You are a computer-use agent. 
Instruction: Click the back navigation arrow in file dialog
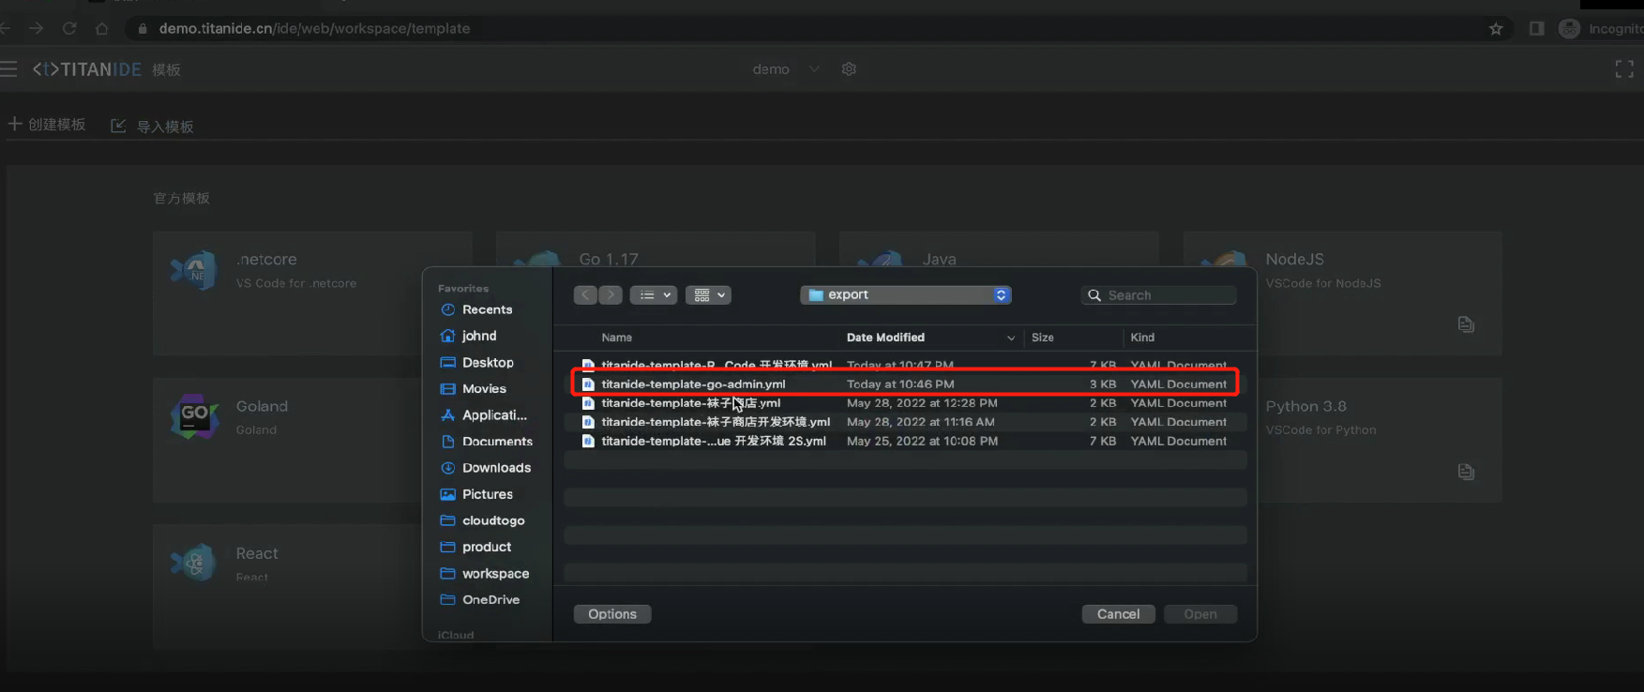(x=585, y=295)
